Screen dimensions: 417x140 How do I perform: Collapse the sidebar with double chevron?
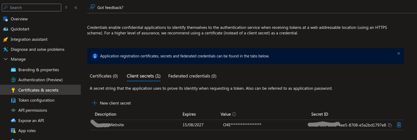[76, 8]
